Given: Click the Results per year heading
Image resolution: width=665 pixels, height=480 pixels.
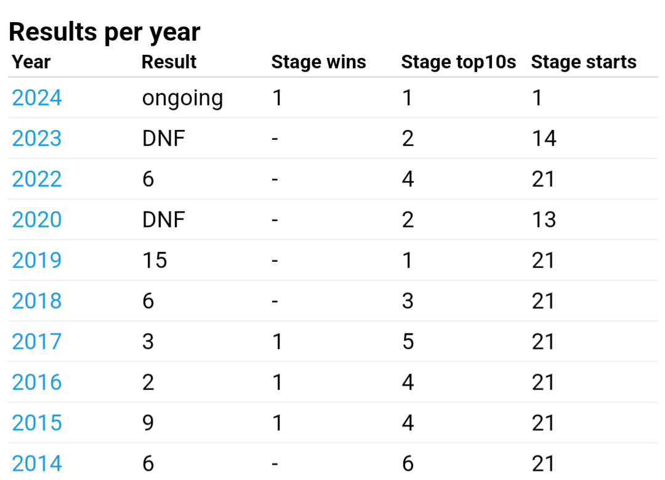Looking at the screenshot, I should coord(105,32).
